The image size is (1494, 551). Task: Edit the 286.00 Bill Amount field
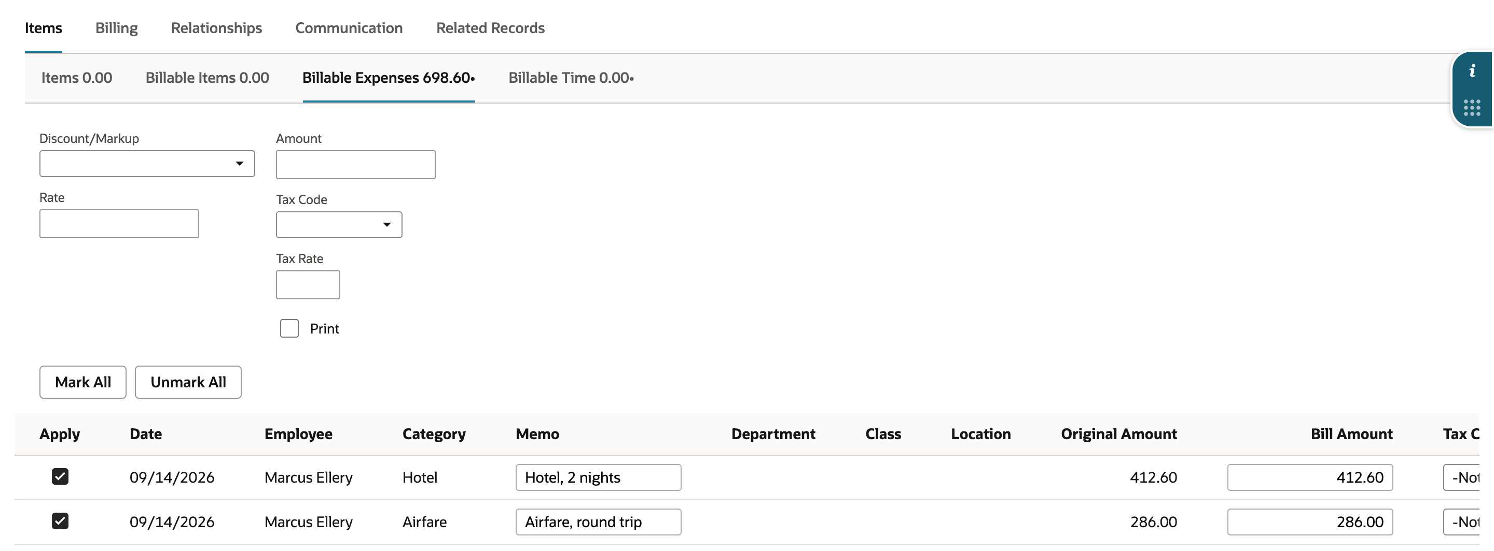[1310, 522]
